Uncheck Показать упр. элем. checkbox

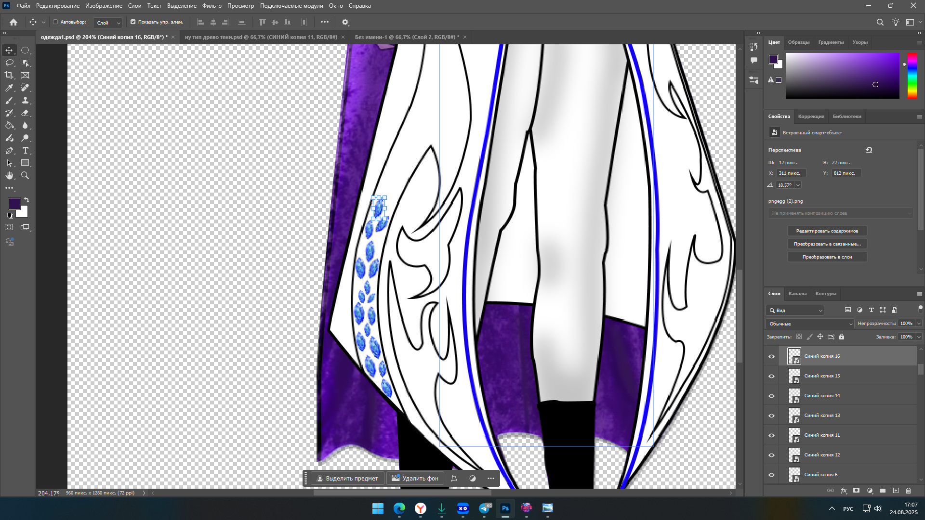click(x=133, y=22)
